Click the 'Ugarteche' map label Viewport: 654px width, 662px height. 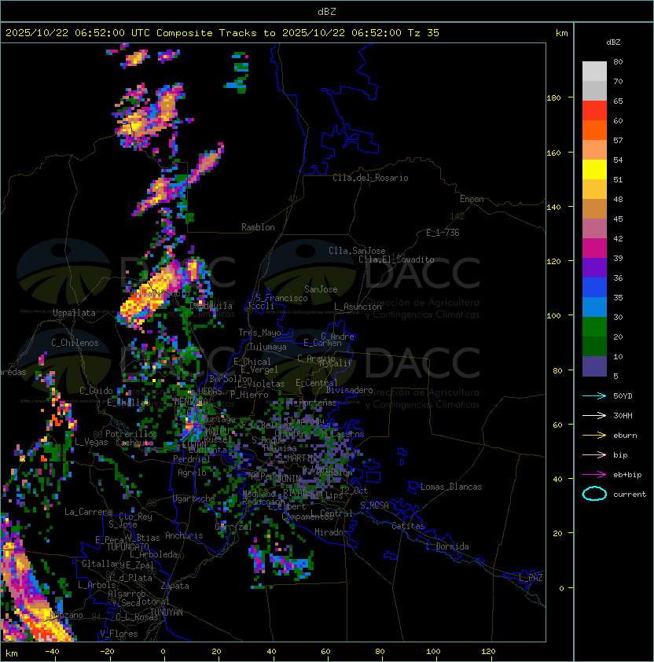pos(194,499)
